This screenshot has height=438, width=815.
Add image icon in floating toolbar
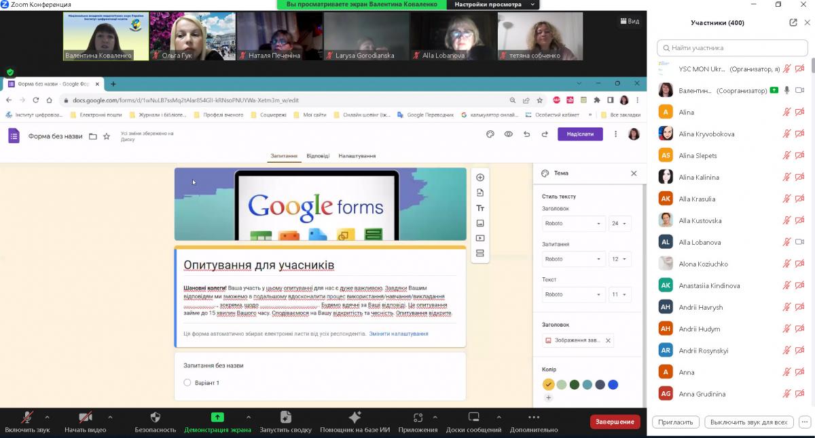coord(480,223)
